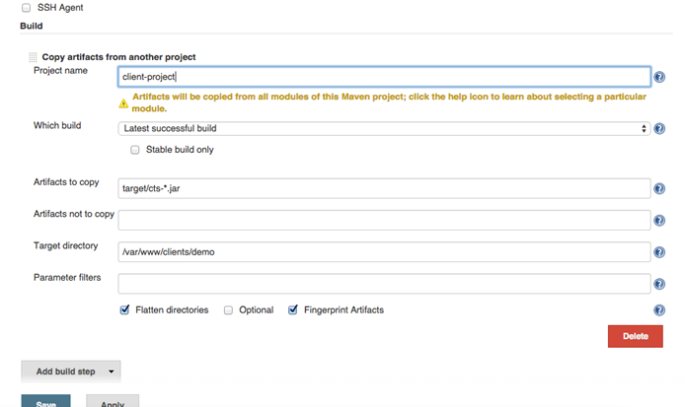Open help for Project name field

pyautogui.click(x=658, y=76)
